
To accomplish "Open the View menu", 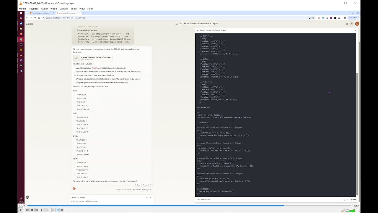I will (82, 9).
